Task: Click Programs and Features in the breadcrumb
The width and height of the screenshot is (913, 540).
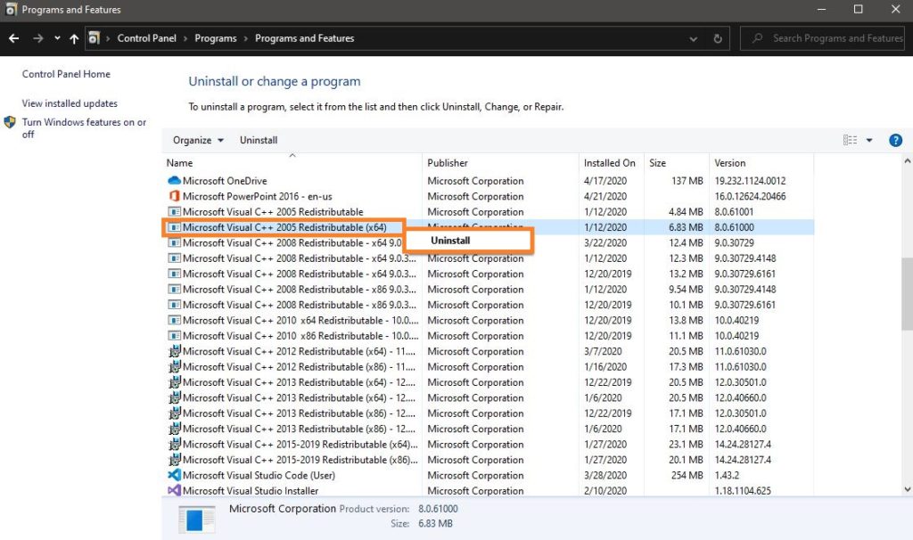Action: point(305,38)
